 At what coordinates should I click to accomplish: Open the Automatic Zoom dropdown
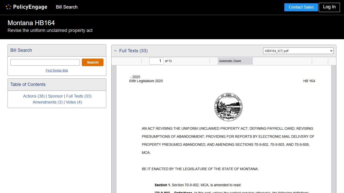tap(235, 61)
